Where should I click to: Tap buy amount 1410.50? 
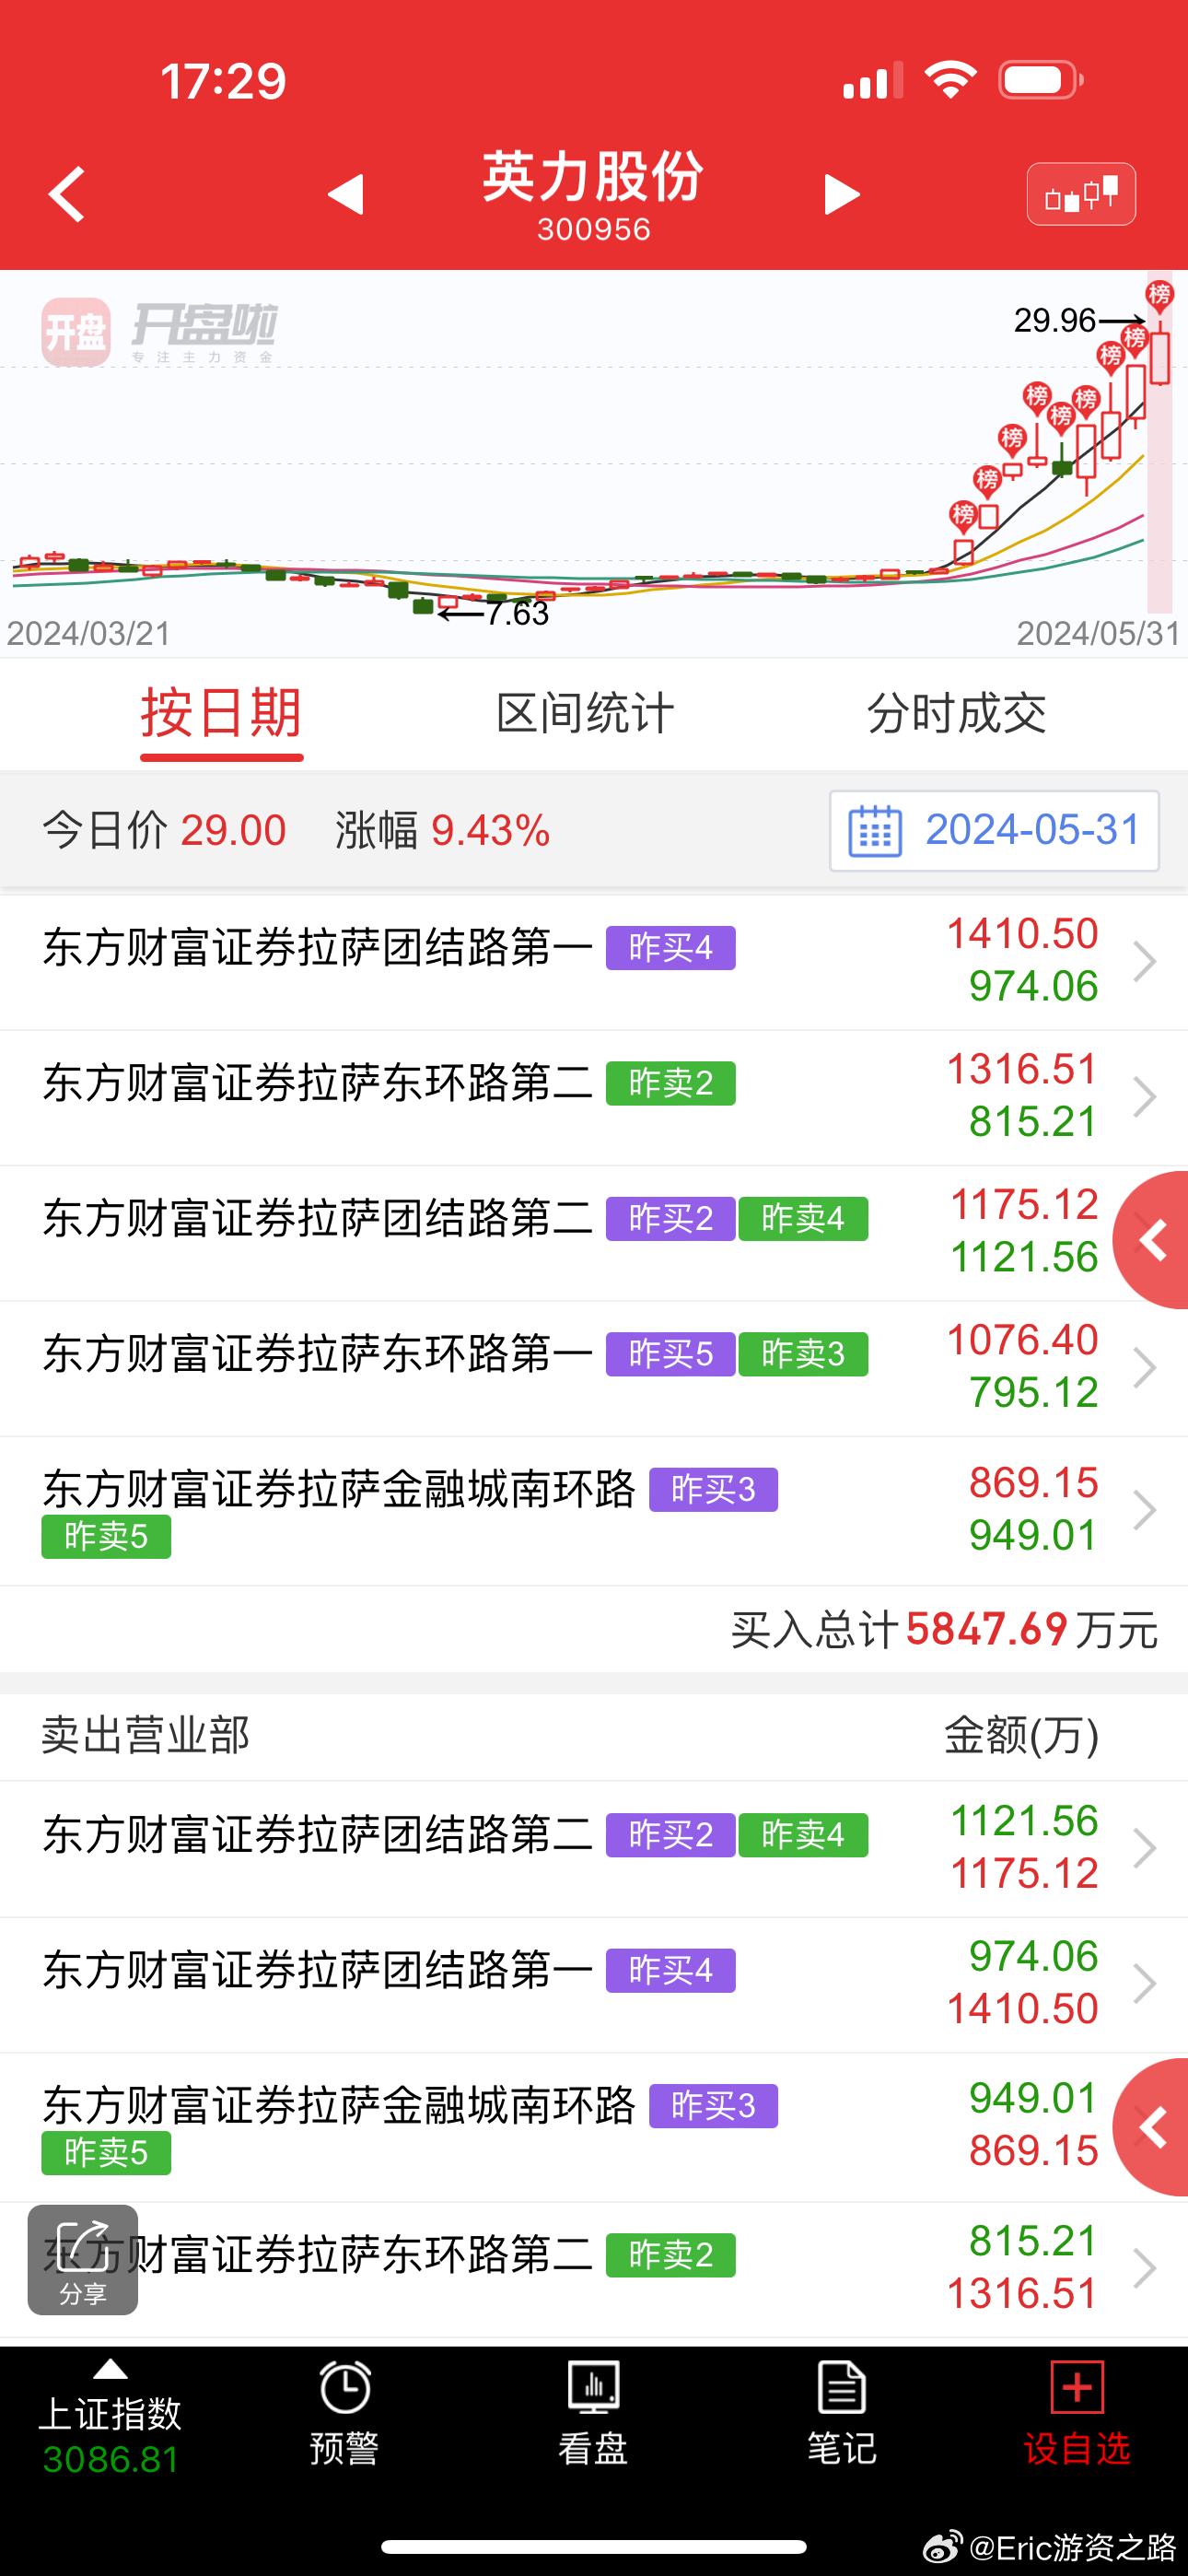pos(1022,934)
